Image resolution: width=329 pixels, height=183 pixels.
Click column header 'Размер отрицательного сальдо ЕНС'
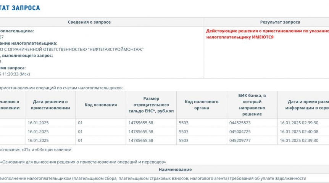point(151,105)
